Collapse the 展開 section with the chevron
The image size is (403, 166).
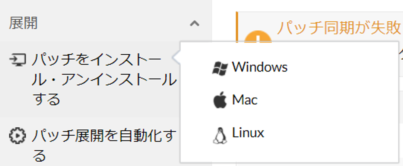[194, 23]
